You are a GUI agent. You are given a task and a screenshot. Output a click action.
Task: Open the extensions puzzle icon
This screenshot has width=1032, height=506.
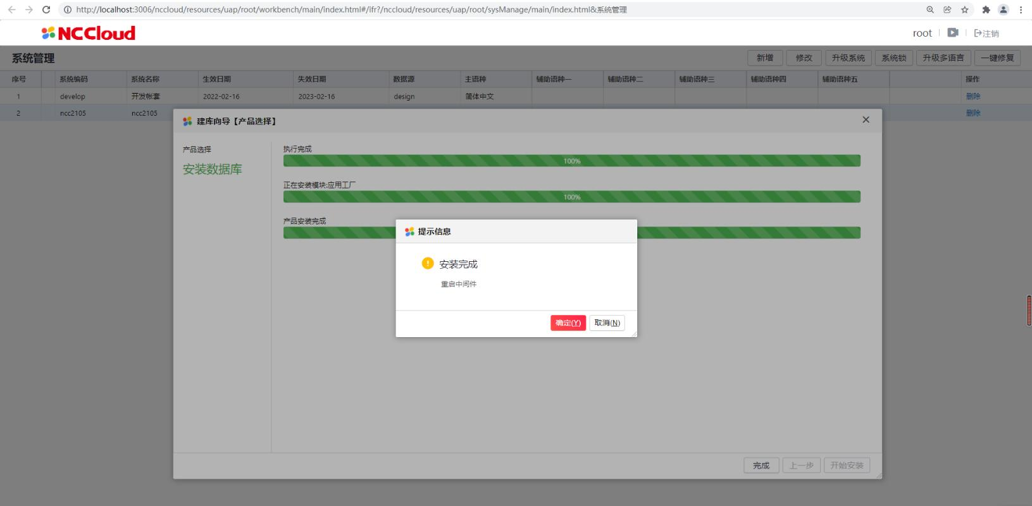[x=986, y=9]
